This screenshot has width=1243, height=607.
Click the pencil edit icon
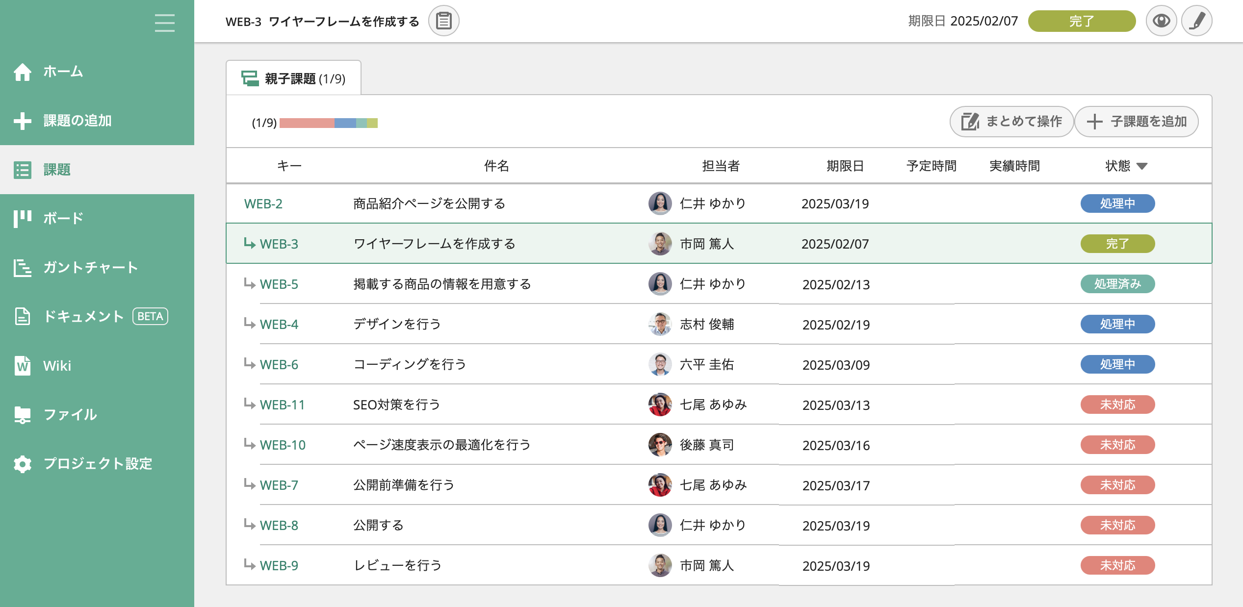click(x=1196, y=21)
